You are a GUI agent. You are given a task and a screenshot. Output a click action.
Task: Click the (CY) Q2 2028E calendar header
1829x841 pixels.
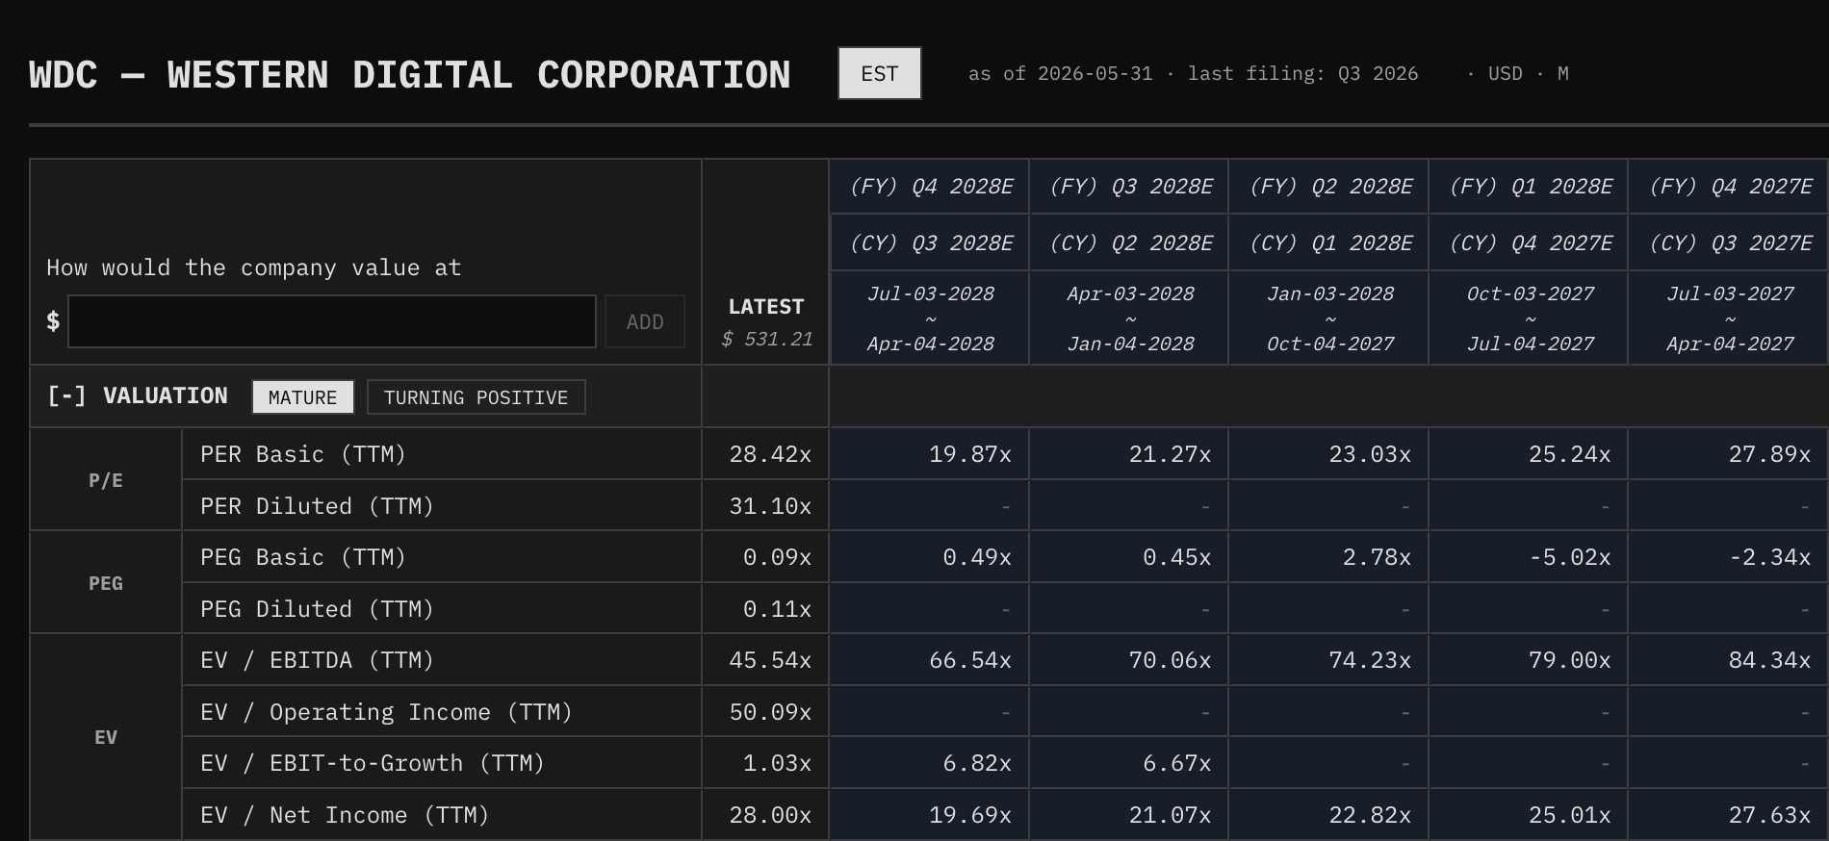click(1130, 243)
